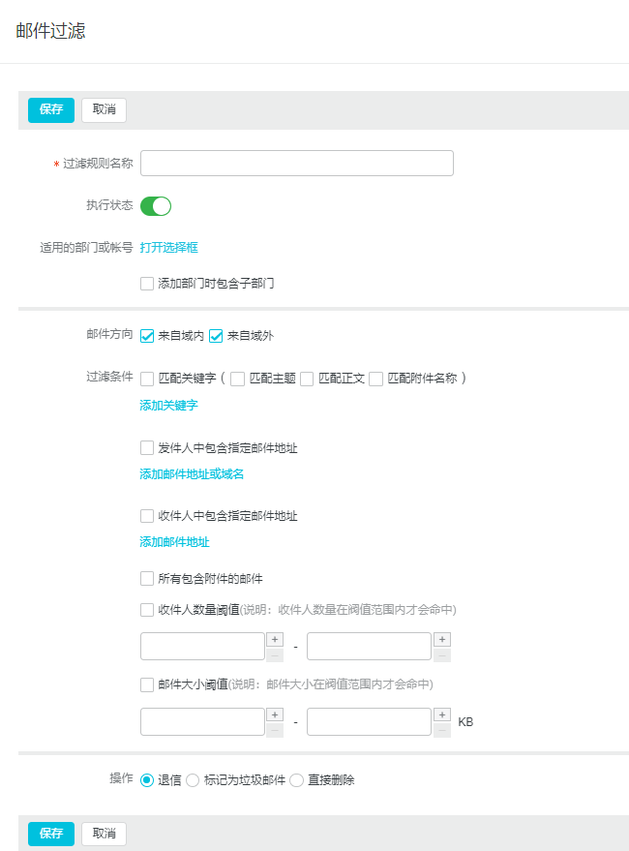Select the delete directly (直接删除) radio button
Image resolution: width=629 pixels, height=851 pixels.
click(x=296, y=780)
